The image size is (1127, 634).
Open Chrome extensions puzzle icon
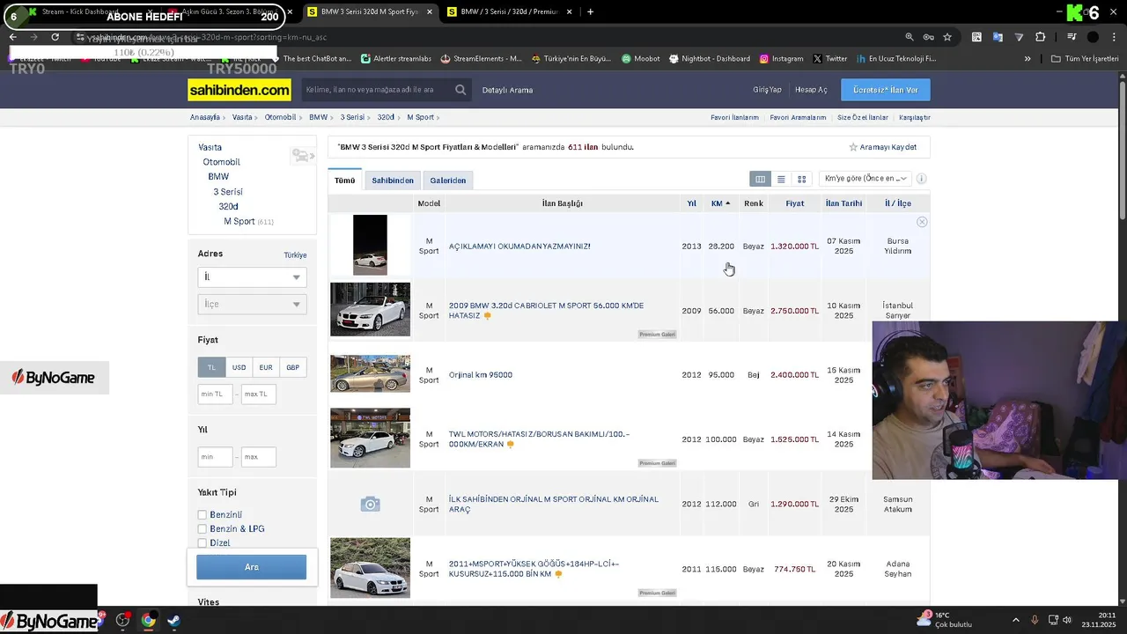[1041, 37]
